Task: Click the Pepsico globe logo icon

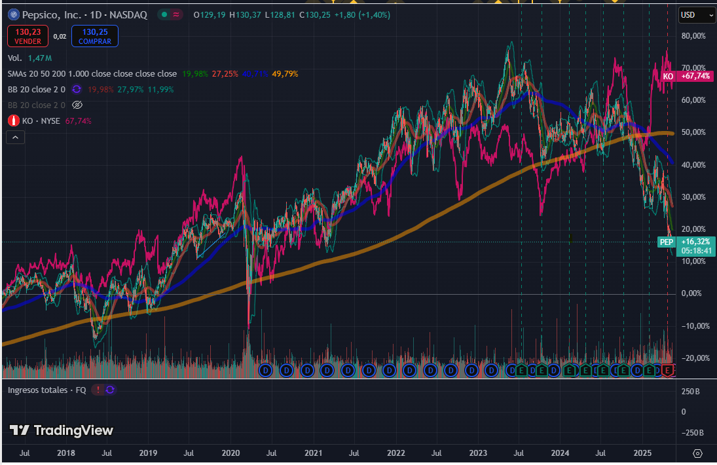Action: click(x=14, y=15)
